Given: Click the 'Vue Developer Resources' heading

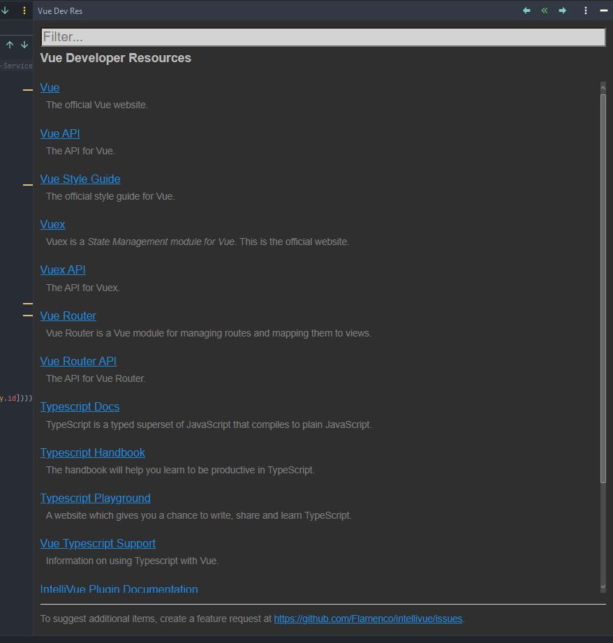Looking at the screenshot, I should click(116, 58).
